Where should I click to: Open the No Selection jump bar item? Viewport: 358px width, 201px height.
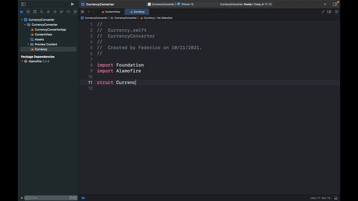tap(165, 18)
